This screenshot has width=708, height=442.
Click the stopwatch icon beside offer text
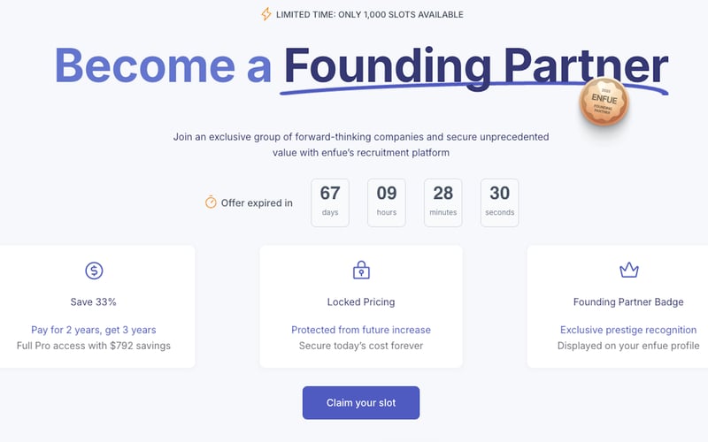tap(211, 202)
